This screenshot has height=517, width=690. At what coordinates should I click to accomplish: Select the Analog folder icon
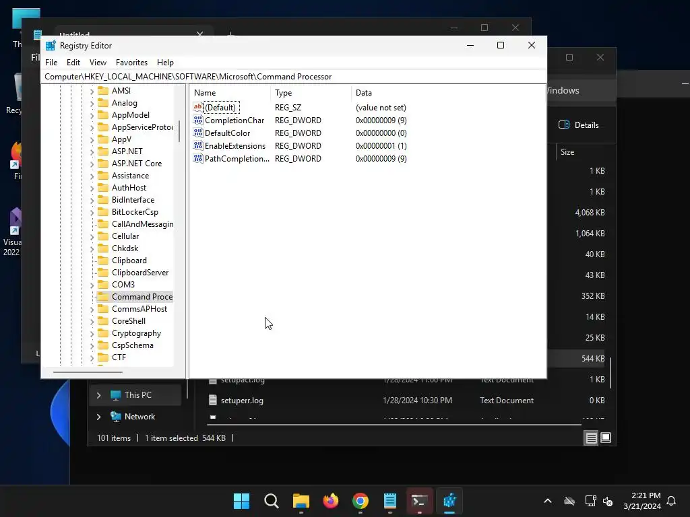[x=103, y=103]
